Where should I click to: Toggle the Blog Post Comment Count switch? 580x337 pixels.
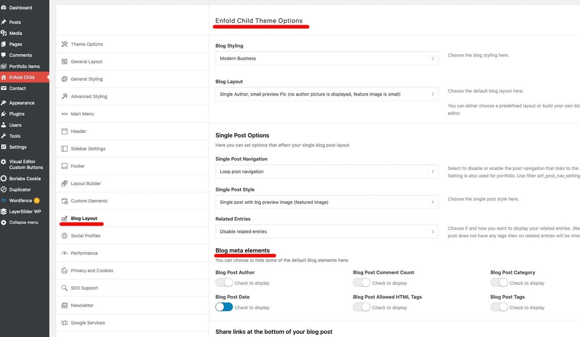pyautogui.click(x=362, y=283)
